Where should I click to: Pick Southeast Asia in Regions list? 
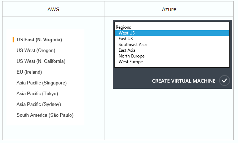172,45
